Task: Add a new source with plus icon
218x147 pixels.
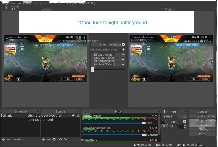Action: 44,139
